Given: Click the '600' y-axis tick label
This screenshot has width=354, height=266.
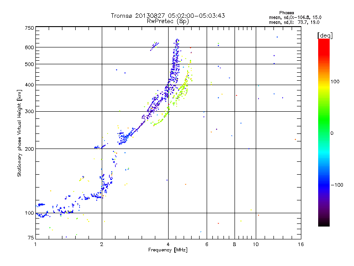Looking at the screenshot, I should click(x=29, y=47).
